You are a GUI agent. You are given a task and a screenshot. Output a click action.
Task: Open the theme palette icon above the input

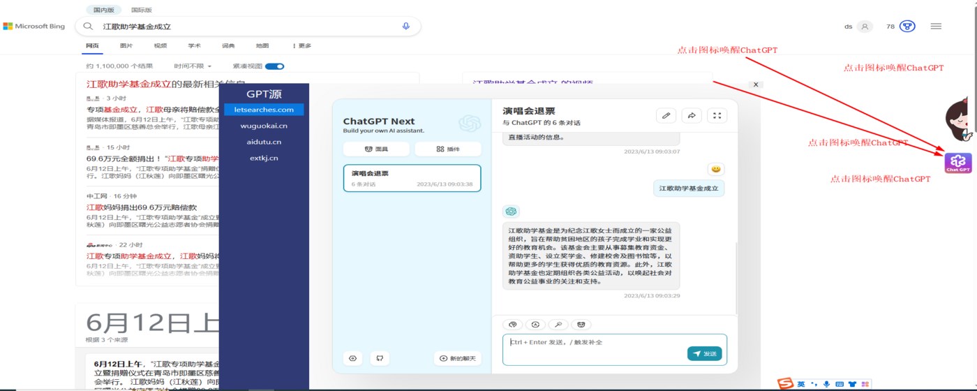[x=512, y=325]
